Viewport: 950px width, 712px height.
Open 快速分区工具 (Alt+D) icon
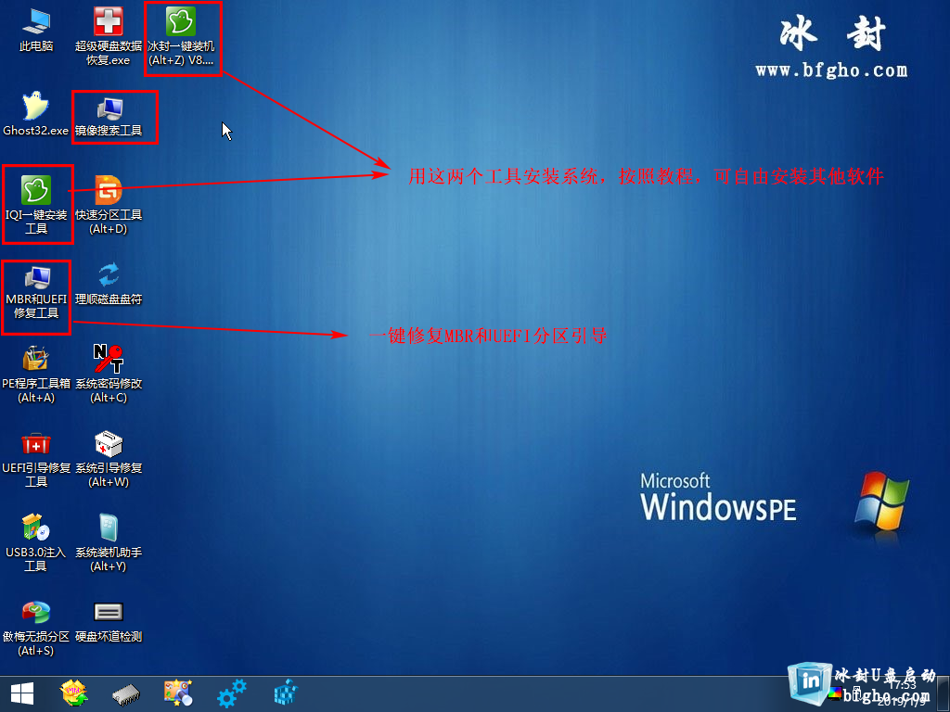109,205
